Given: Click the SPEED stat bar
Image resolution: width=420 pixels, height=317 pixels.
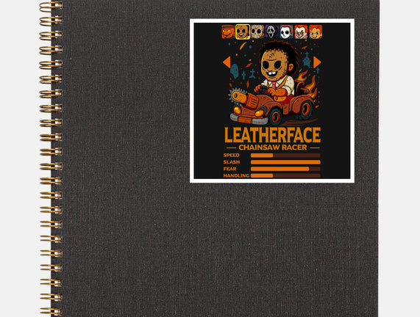Looking at the screenshot, I should point(285,156).
